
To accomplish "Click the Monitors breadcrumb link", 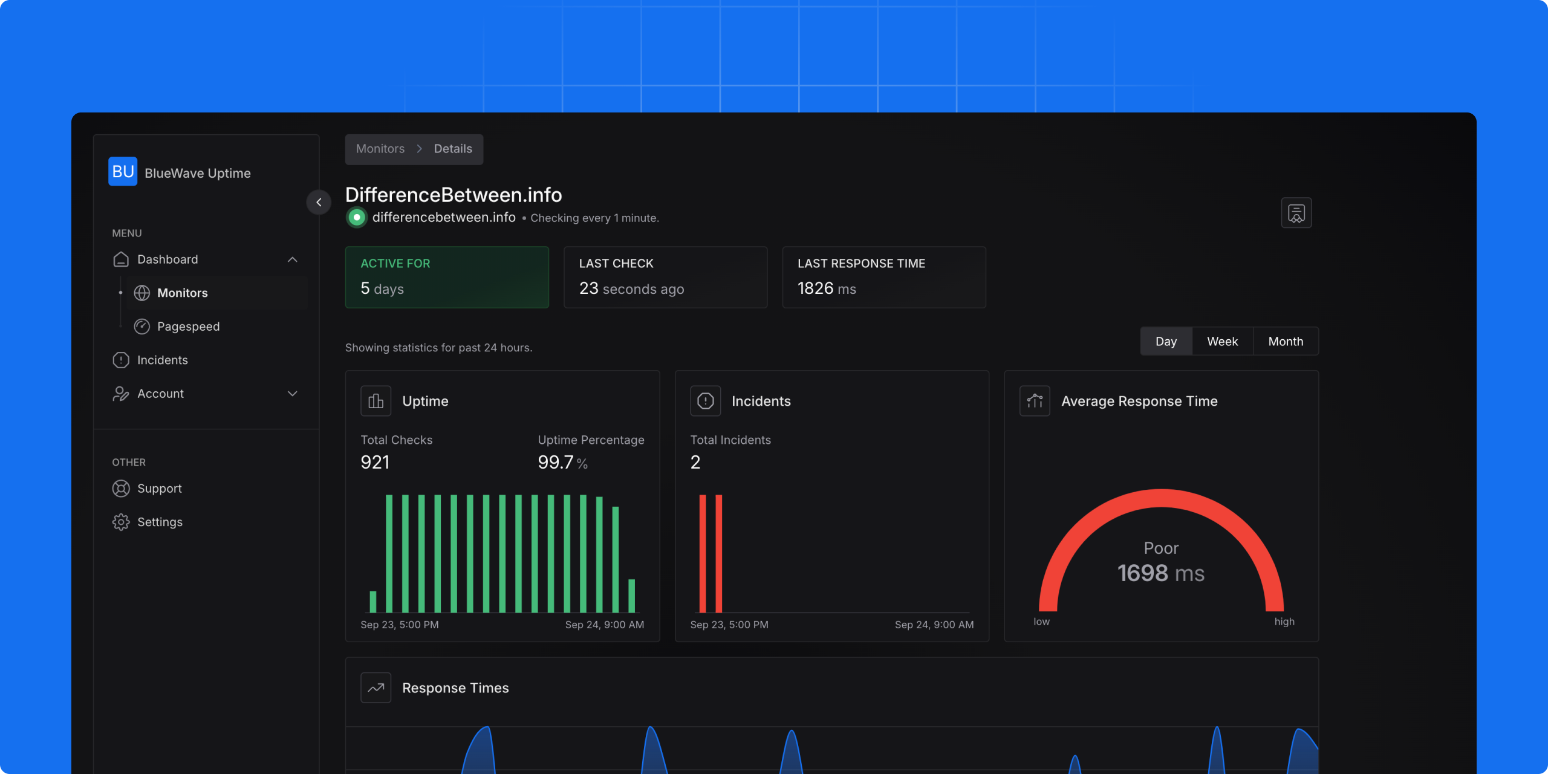I will point(380,148).
